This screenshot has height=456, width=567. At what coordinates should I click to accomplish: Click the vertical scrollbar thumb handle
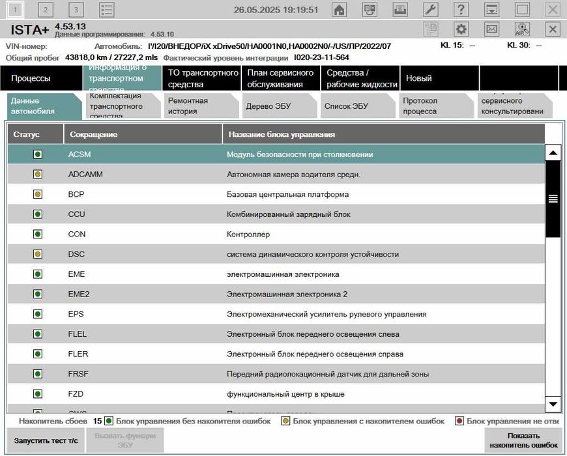553,199
